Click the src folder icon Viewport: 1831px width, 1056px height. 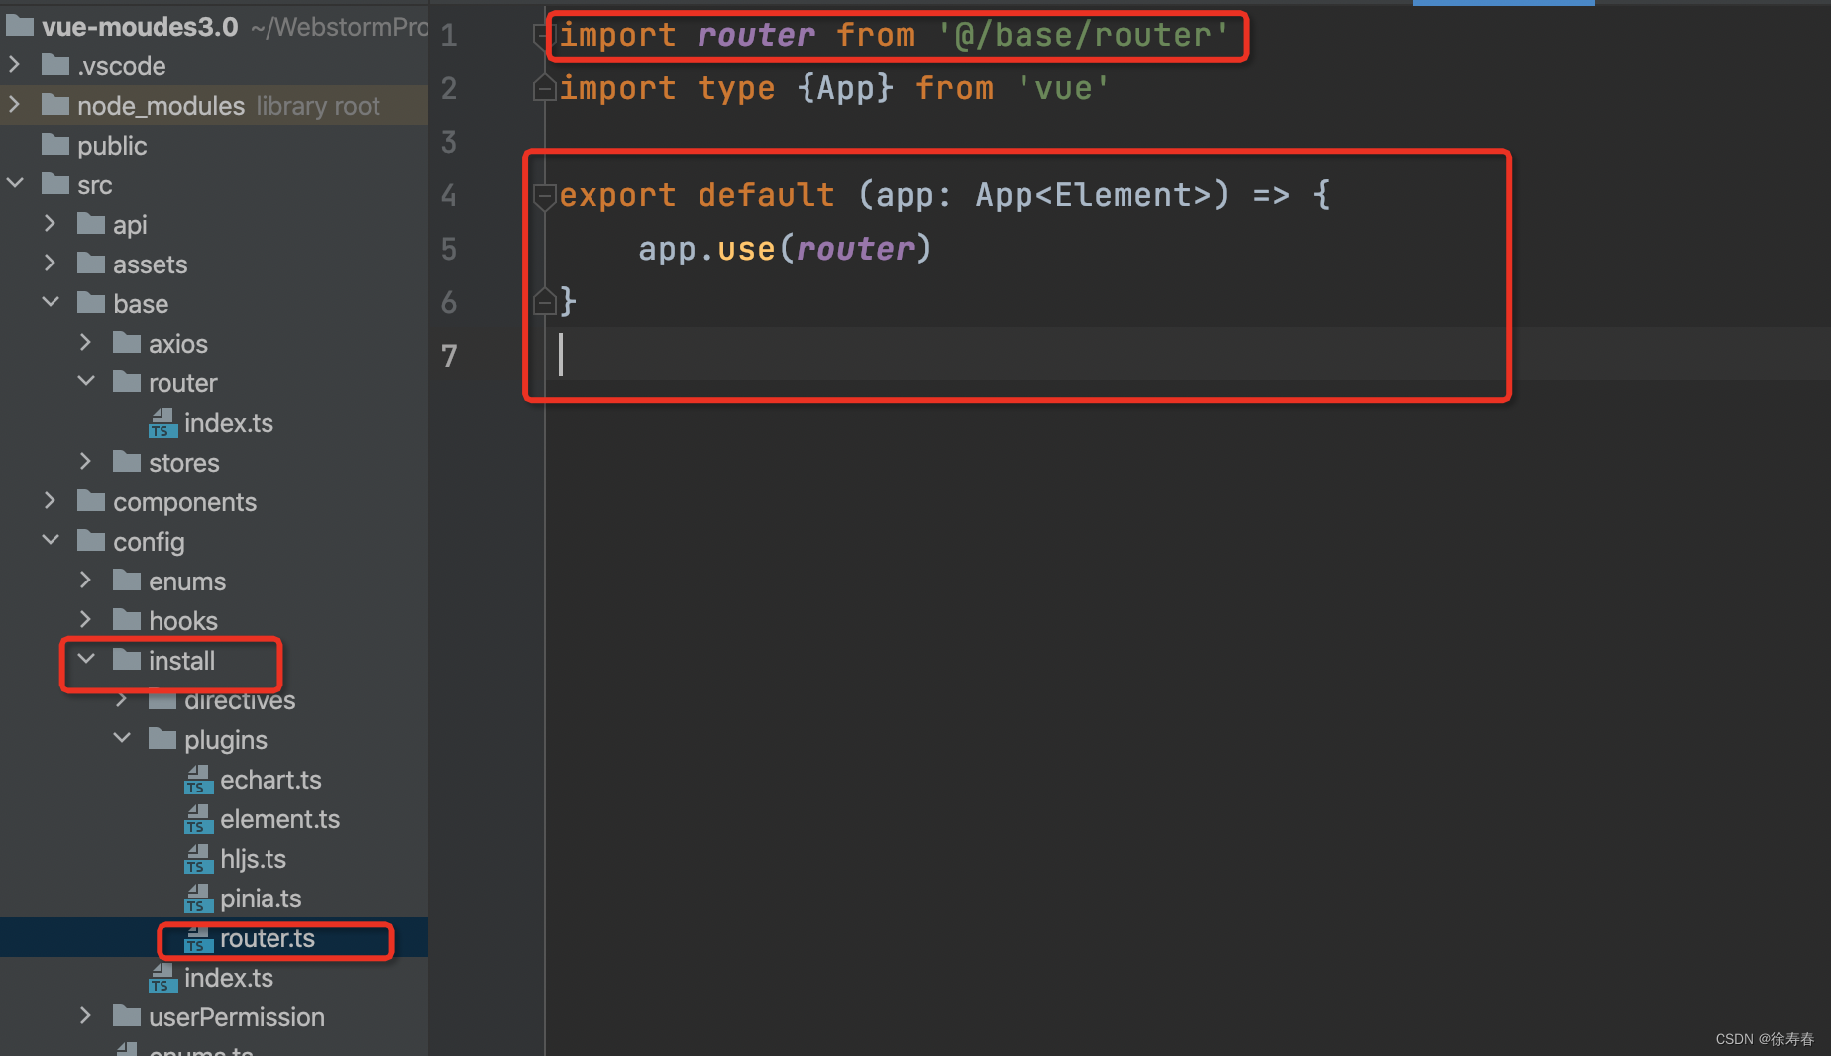(55, 184)
